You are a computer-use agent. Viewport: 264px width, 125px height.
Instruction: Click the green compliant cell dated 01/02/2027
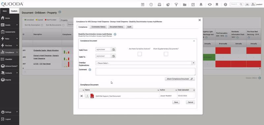[x=209, y=57]
